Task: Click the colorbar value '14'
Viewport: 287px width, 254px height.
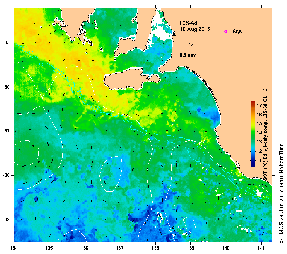Action: (x=259, y=133)
